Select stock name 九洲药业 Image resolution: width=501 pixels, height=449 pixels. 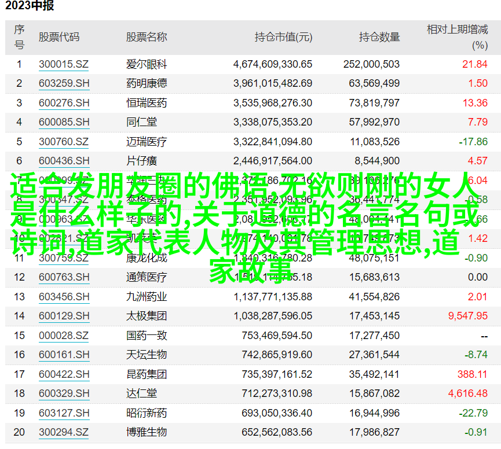click(x=147, y=297)
